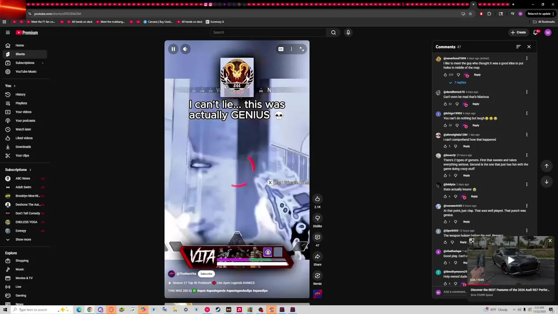The image size is (558, 314).
Task: Sort comments dropdown
Action: coord(518,47)
